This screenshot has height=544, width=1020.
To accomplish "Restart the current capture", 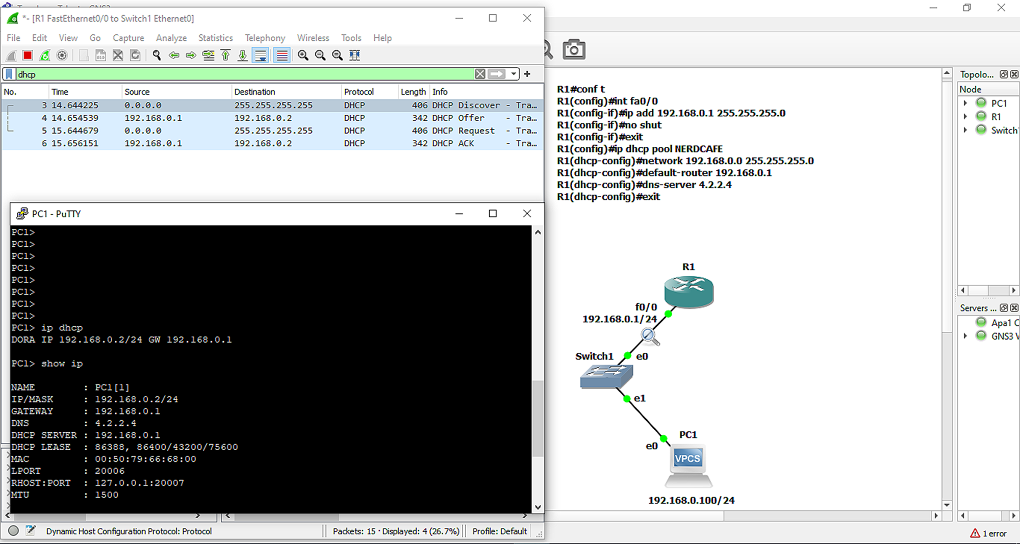I will 45,56.
